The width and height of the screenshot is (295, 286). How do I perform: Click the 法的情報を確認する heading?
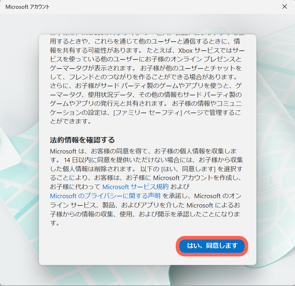[x=82, y=140]
